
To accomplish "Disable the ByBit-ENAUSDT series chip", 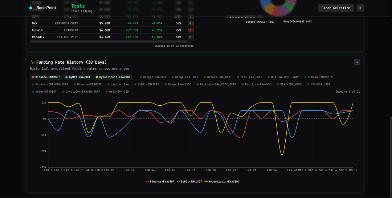I will 77,77.
